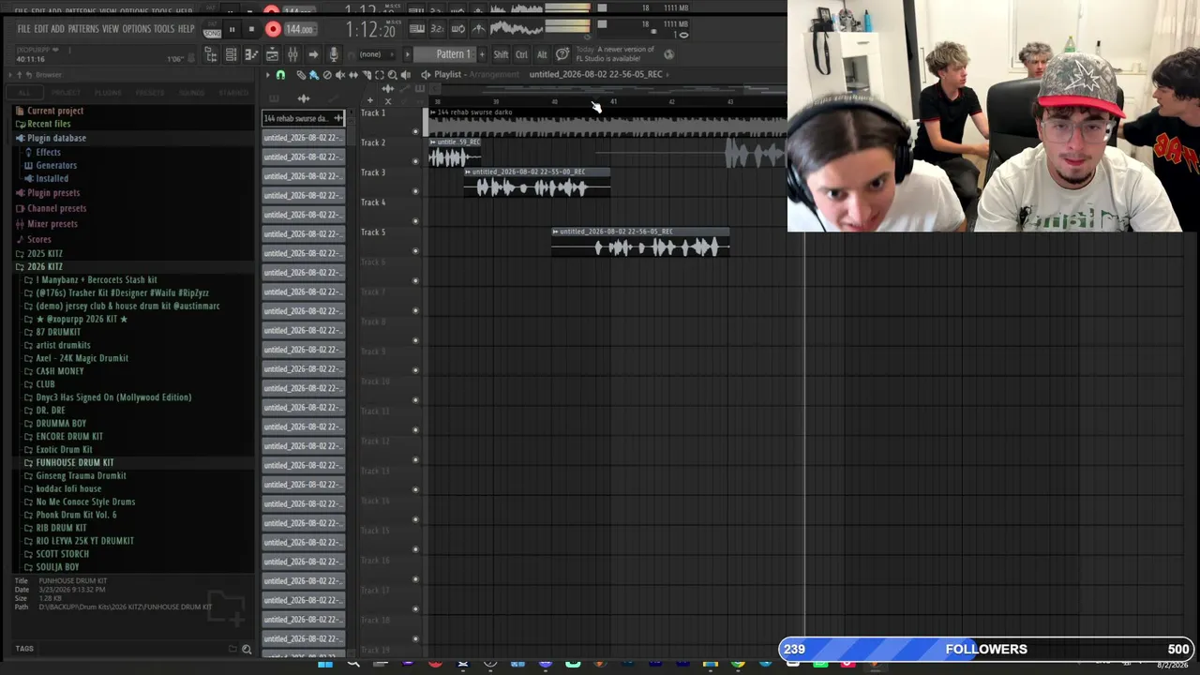Click the Browser search magnifier icon
The width and height of the screenshot is (1200, 675).
(x=247, y=649)
